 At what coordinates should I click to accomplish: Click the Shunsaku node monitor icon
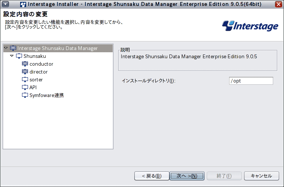19,56
